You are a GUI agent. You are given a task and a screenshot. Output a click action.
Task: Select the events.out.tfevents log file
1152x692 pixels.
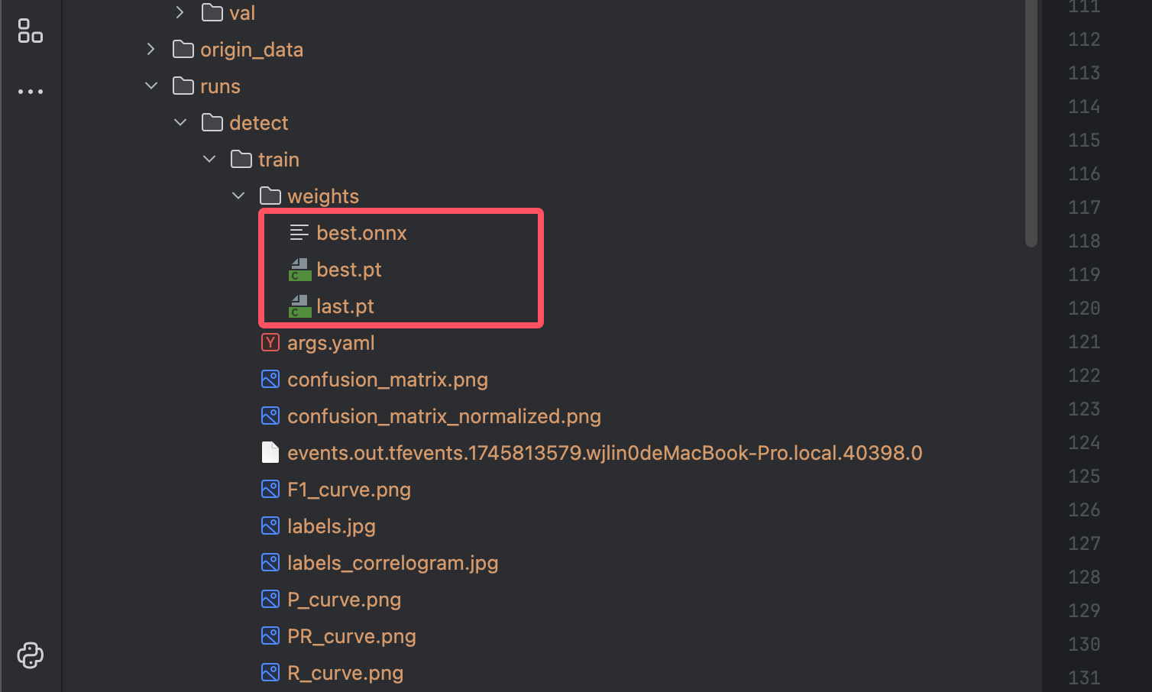coord(604,453)
